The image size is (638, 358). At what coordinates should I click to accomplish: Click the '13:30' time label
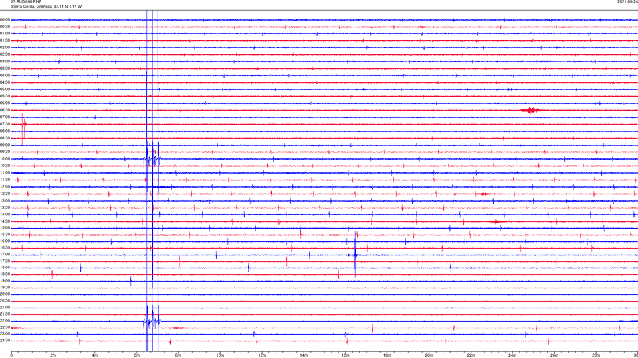tap(5, 208)
